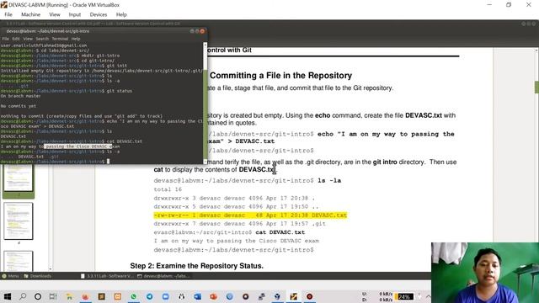
Task: Open Zoom from the taskbar
Action: 165,296
